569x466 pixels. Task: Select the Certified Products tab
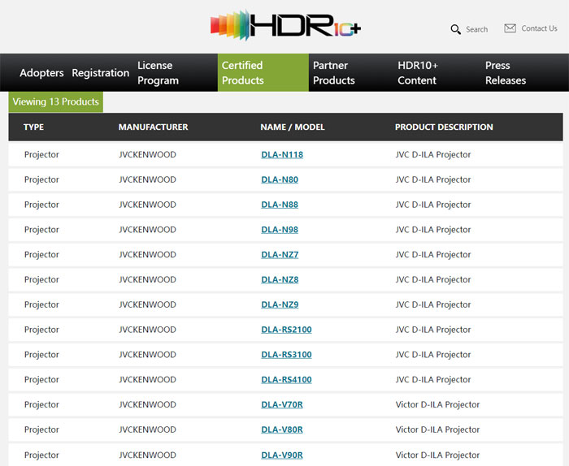tap(243, 73)
